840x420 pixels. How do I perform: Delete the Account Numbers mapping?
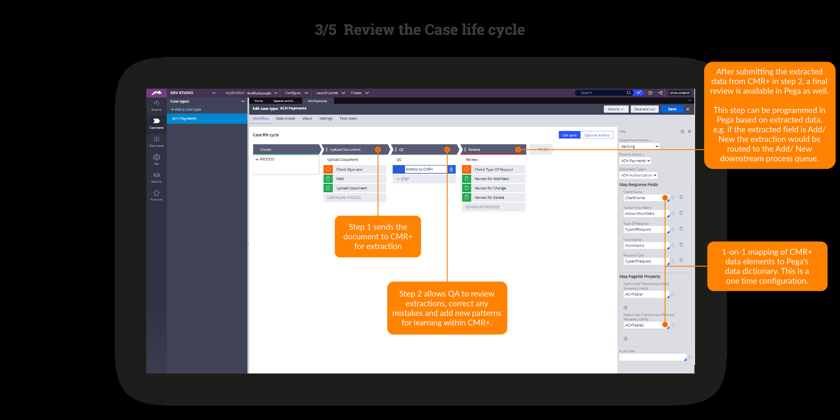[x=681, y=213]
